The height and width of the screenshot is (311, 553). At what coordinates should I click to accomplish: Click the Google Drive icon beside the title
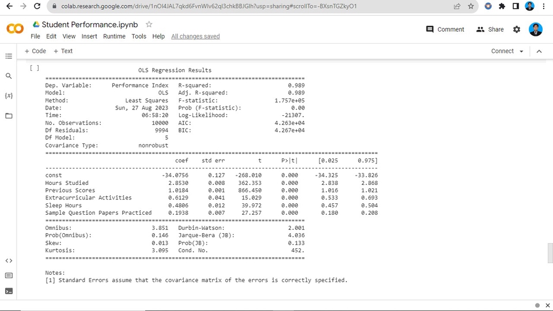(x=36, y=24)
